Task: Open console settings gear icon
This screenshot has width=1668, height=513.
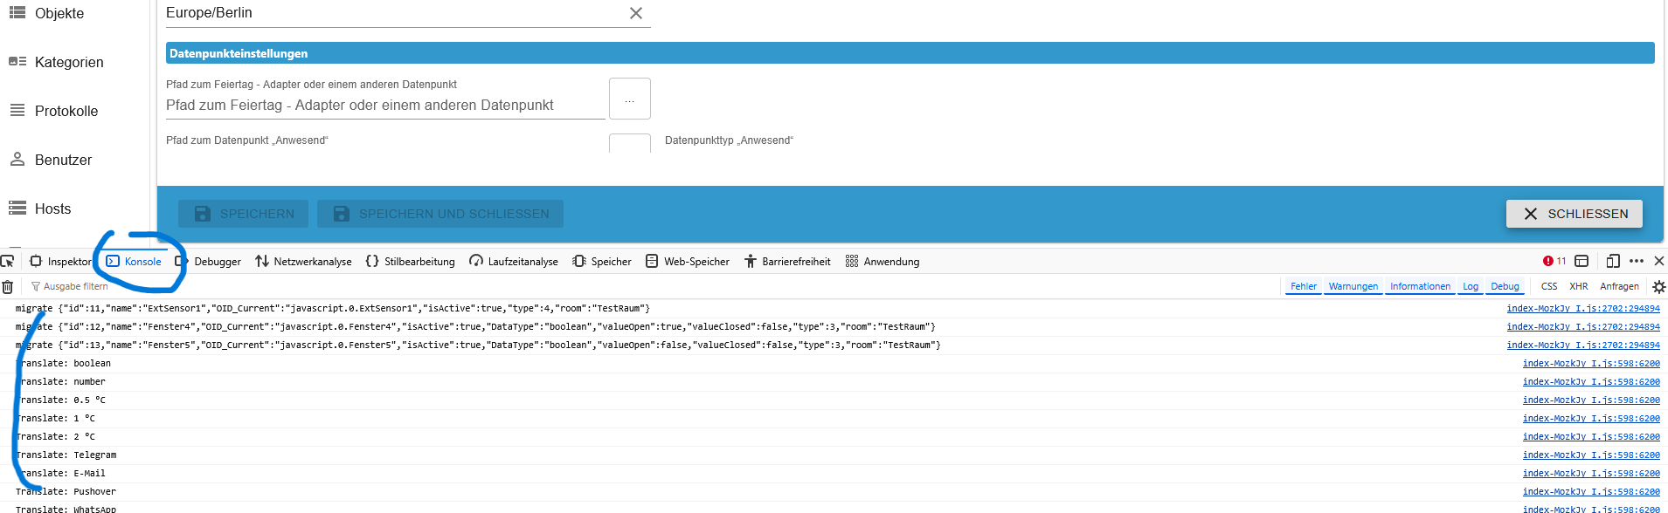Action: click(x=1658, y=286)
